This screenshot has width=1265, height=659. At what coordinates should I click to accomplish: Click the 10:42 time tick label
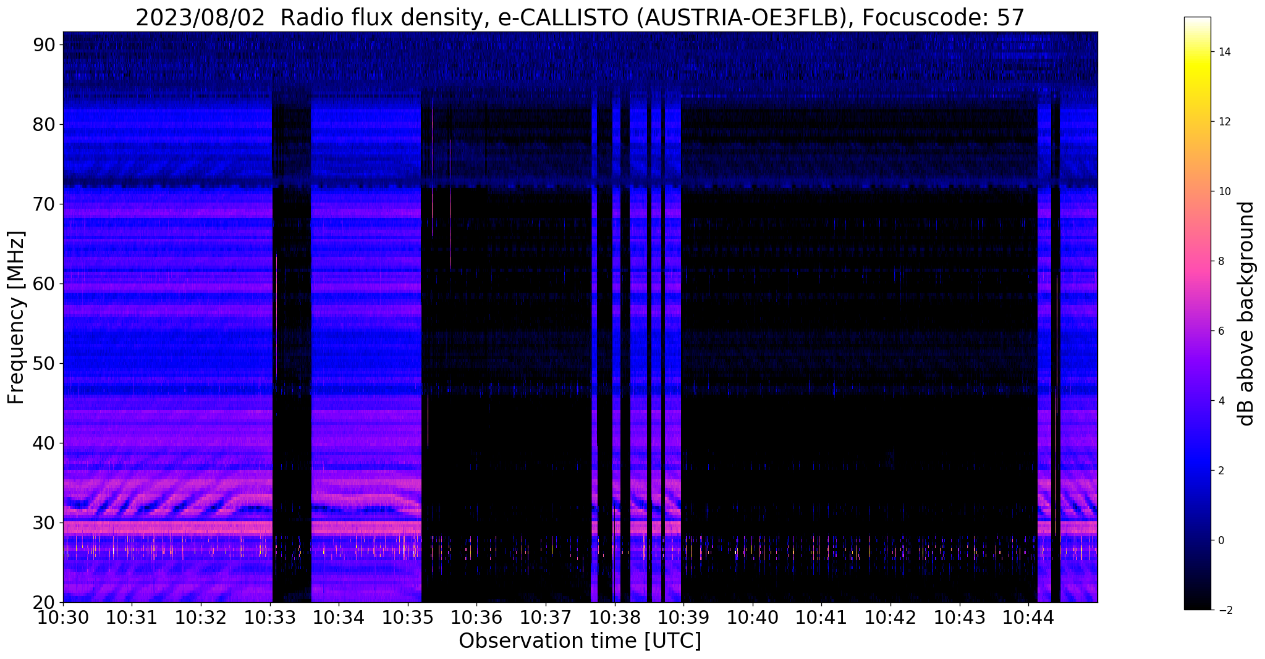click(891, 617)
